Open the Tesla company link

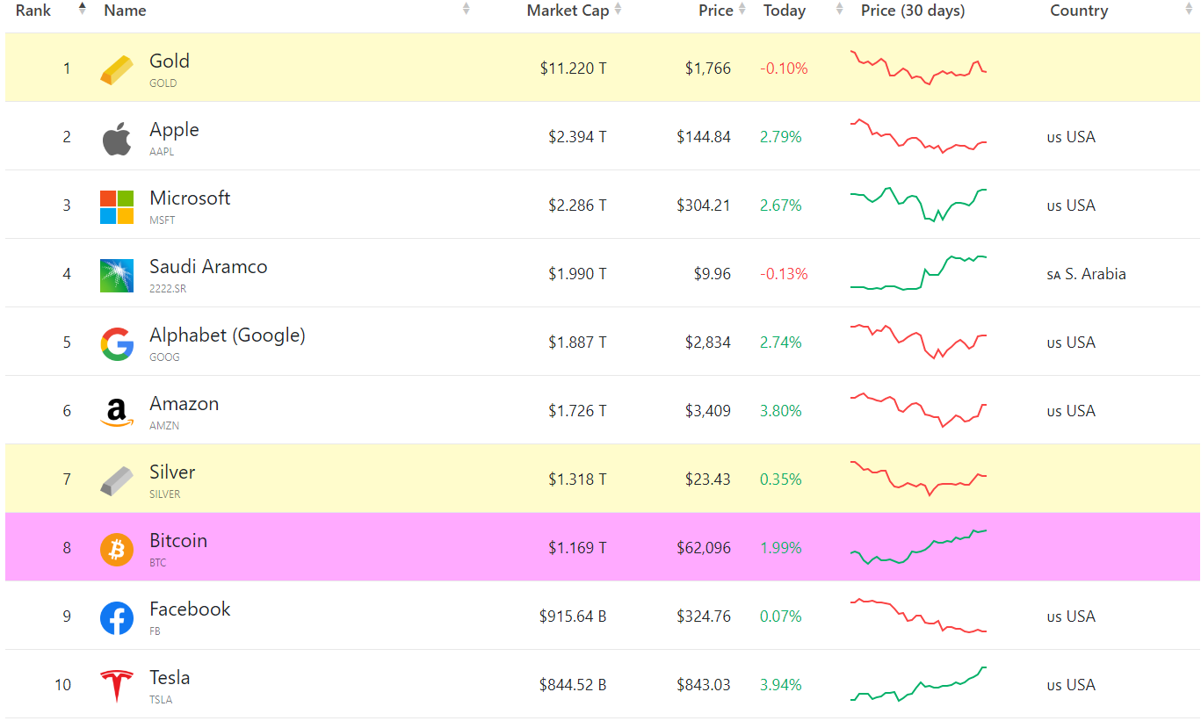point(170,678)
